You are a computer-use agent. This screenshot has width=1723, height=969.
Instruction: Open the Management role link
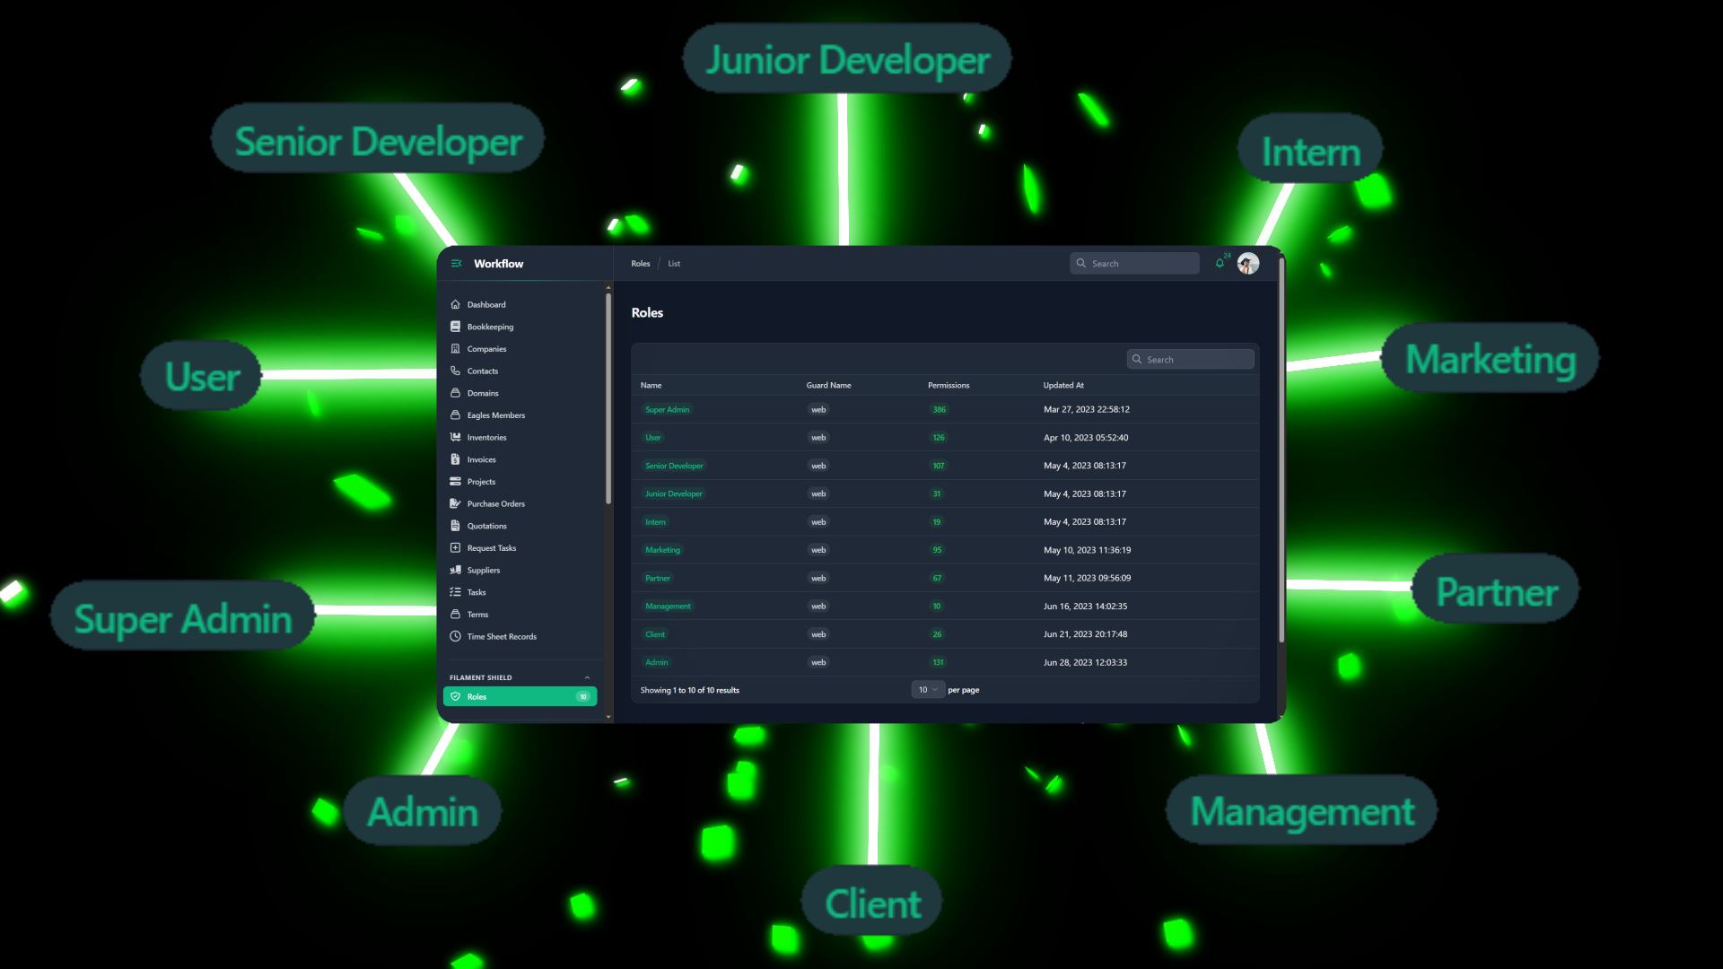668,607
